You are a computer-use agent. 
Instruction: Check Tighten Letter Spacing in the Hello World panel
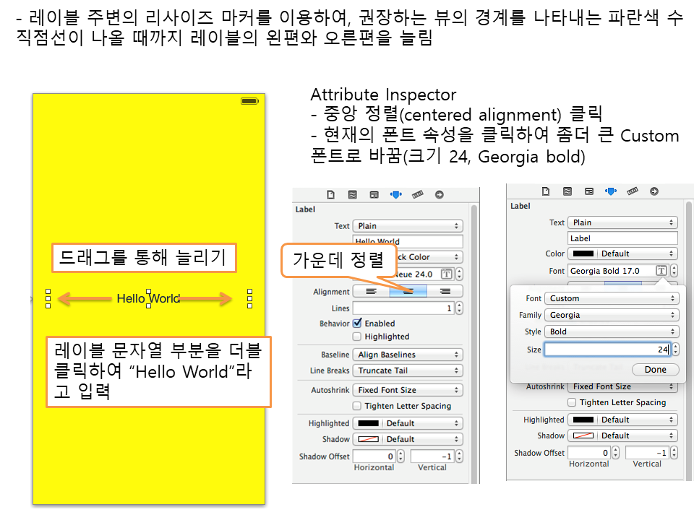click(x=357, y=406)
